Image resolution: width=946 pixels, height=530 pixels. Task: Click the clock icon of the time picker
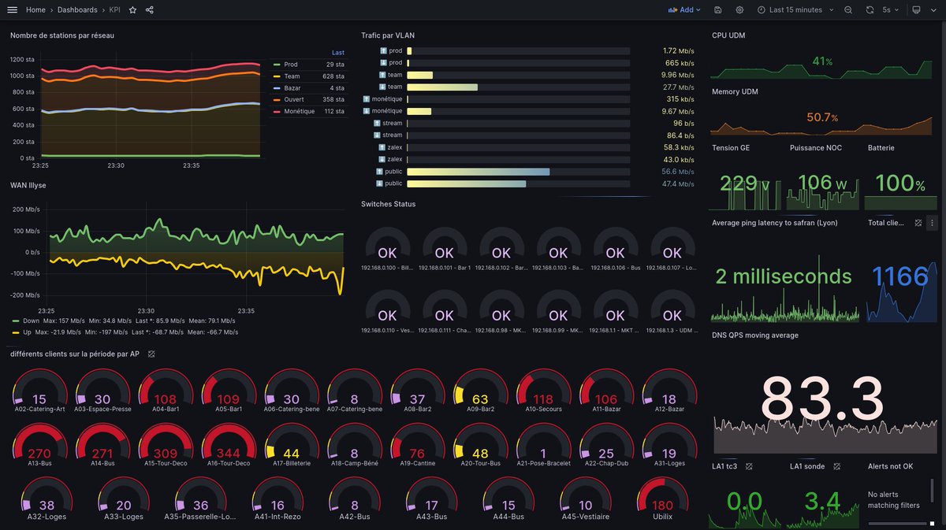[x=762, y=10]
